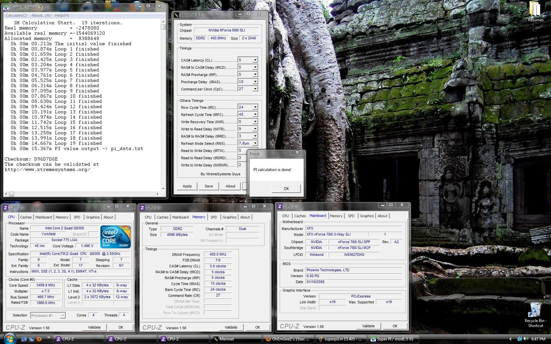Switch to Graphics tab in the CPU-Z Mainboard window
The height and width of the screenshot is (344, 551).
(x=367, y=216)
